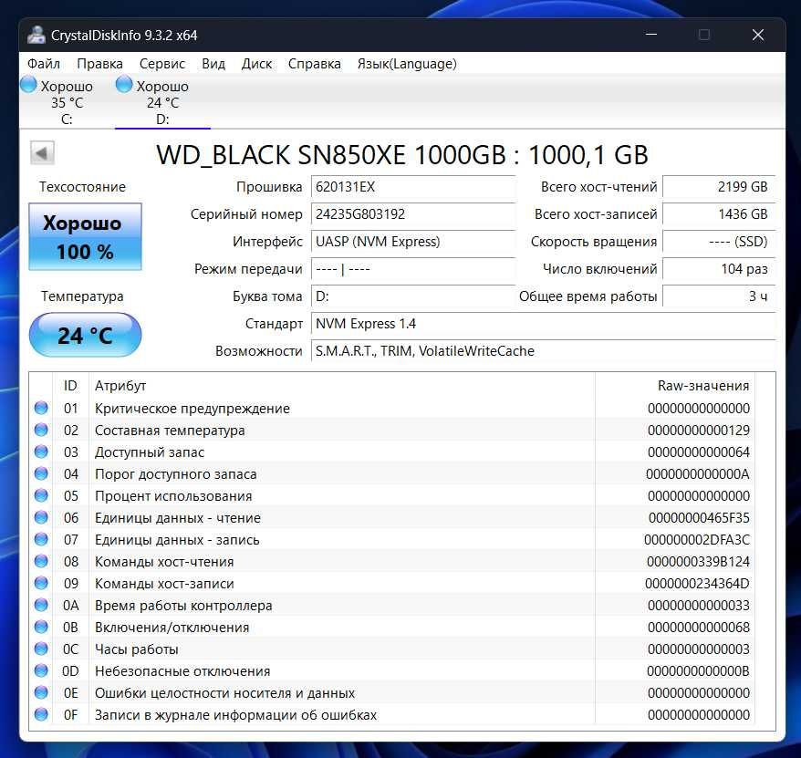
Task: Open the Файл menu
Action: [44, 64]
